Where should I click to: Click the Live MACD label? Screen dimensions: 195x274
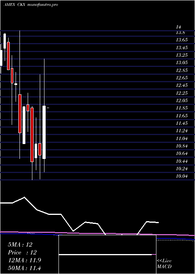[x=164, y=263]
